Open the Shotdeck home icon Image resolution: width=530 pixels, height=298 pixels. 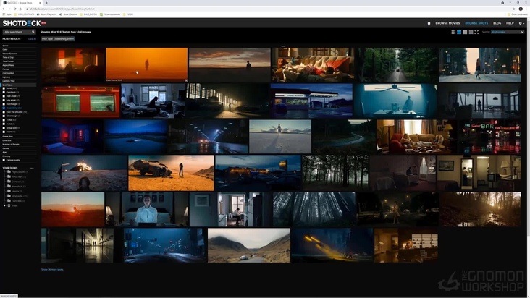coord(429,23)
